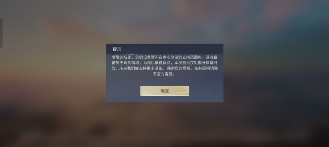Viewport: 329px width, 147px height.
Task: Click the 尊敬的玩家 greeting text
Action: click(x=121, y=57)
